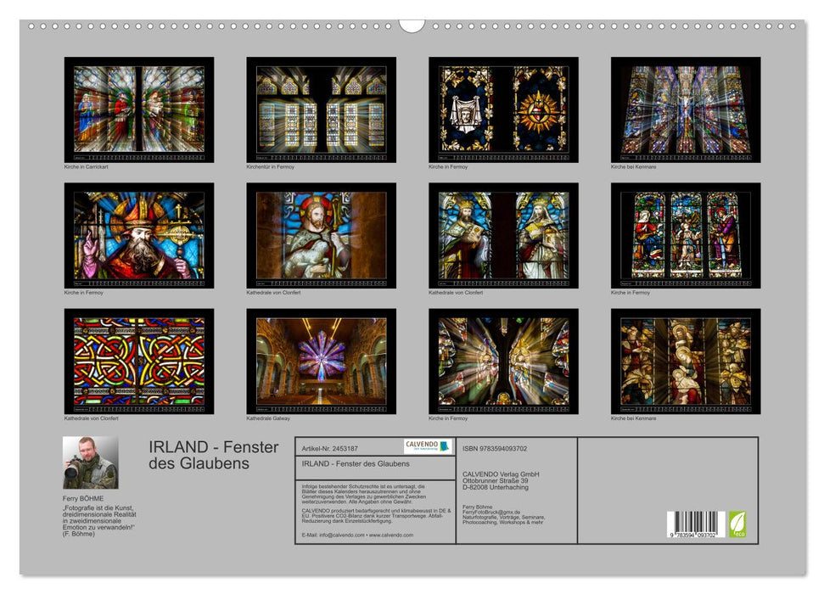The image size is (824, 594).
Task: Select the Celtic knot pattern window thumbnail
Action: [138, 361]
